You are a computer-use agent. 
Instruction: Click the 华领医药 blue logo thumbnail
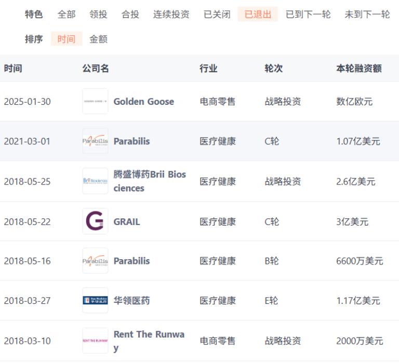(x=96, y=300)
